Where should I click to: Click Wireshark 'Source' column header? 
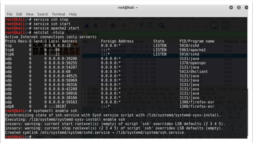(138, 42)
